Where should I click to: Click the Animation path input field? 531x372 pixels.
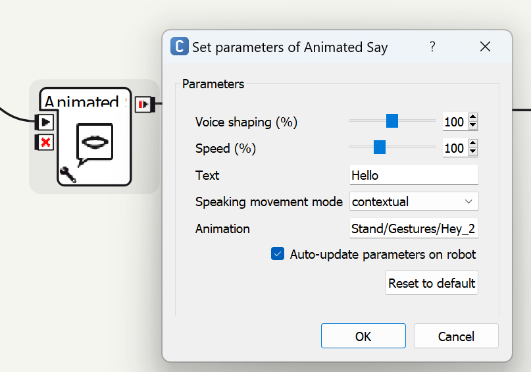click(414, 229)
